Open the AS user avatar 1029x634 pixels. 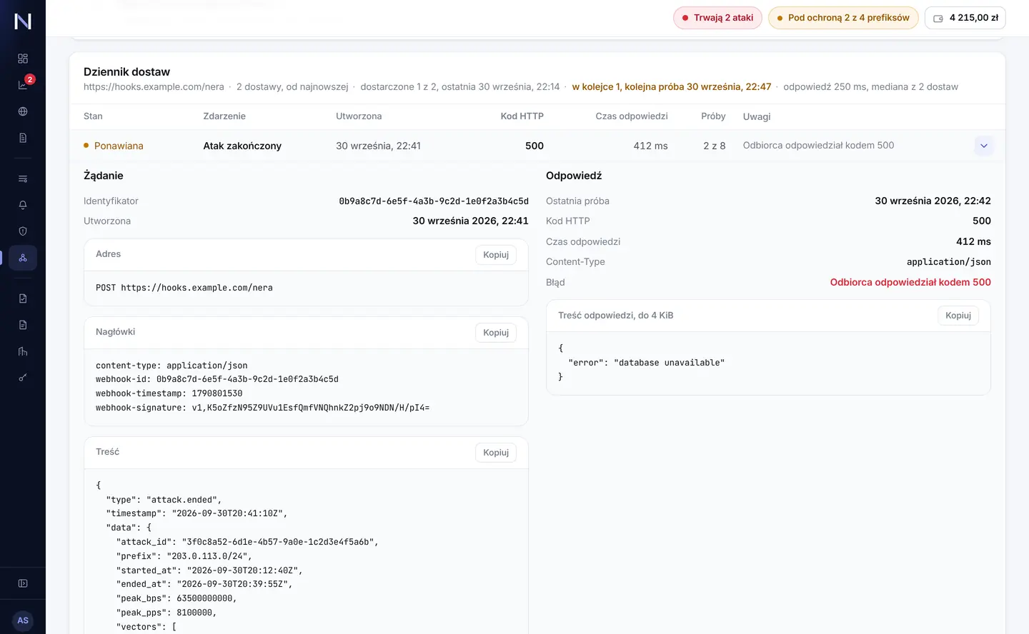[23, 620]
